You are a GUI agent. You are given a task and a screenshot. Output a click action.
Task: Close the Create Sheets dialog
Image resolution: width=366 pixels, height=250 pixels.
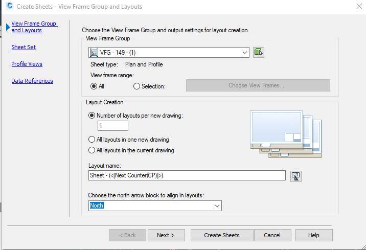pyautogui.click(x=359, y=6)
